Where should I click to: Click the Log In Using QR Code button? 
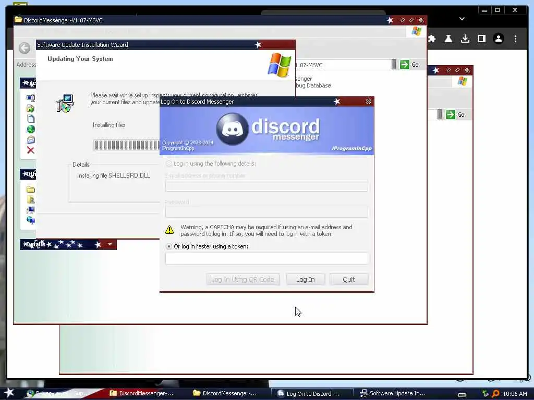point(243,280)
